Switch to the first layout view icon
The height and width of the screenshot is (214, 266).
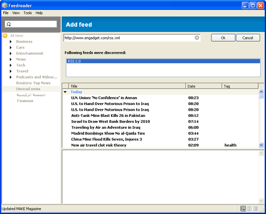[x=243, y=209]
